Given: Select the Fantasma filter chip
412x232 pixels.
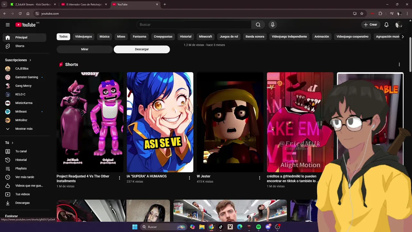Looking at the screenshot, I should [140, 37].
